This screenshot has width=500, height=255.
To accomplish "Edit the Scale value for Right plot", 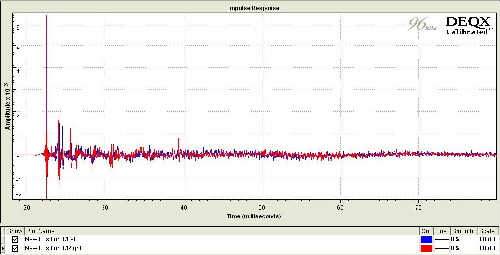I will click(x=486, y=248).
